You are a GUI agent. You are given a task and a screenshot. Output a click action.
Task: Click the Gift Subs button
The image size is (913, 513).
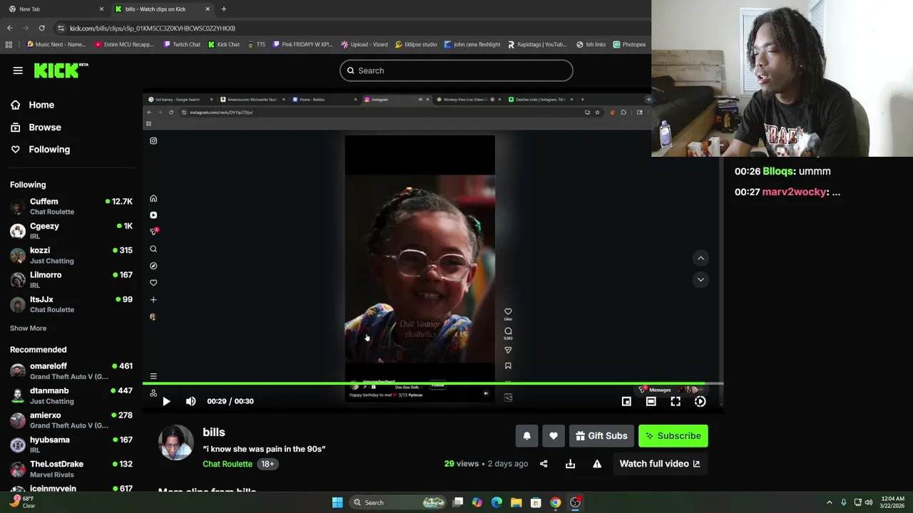601,436
